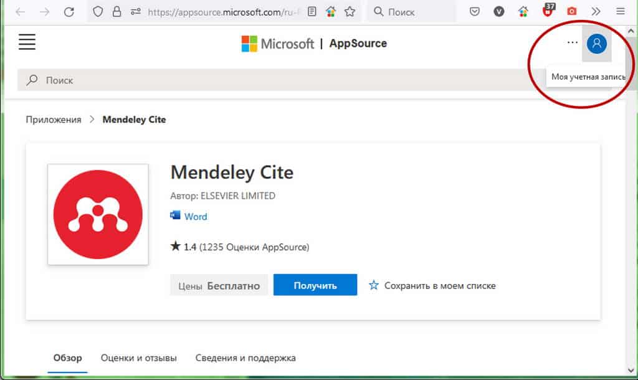Open the blue account profile icon

597,44
